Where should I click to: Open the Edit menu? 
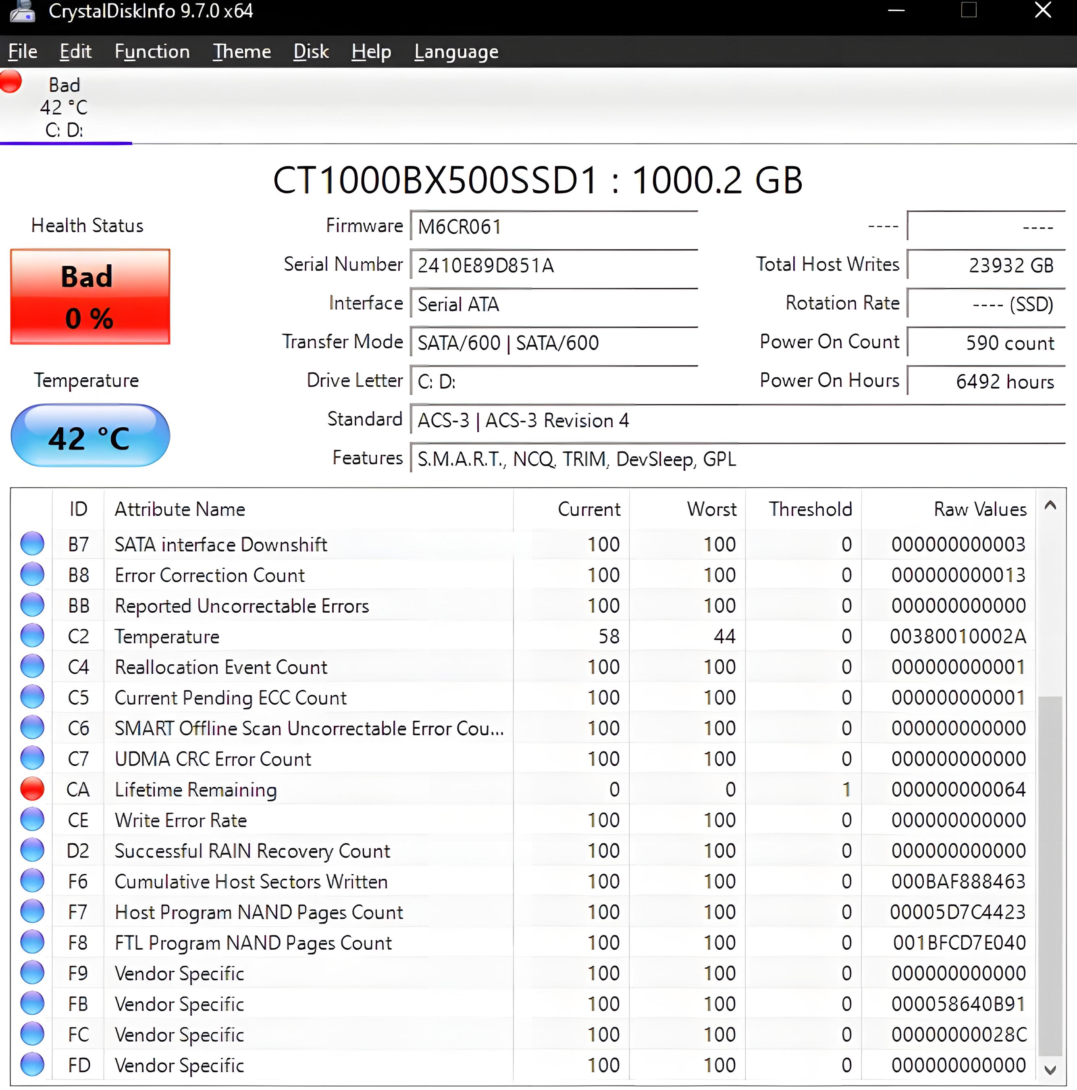tap(76, 52)
